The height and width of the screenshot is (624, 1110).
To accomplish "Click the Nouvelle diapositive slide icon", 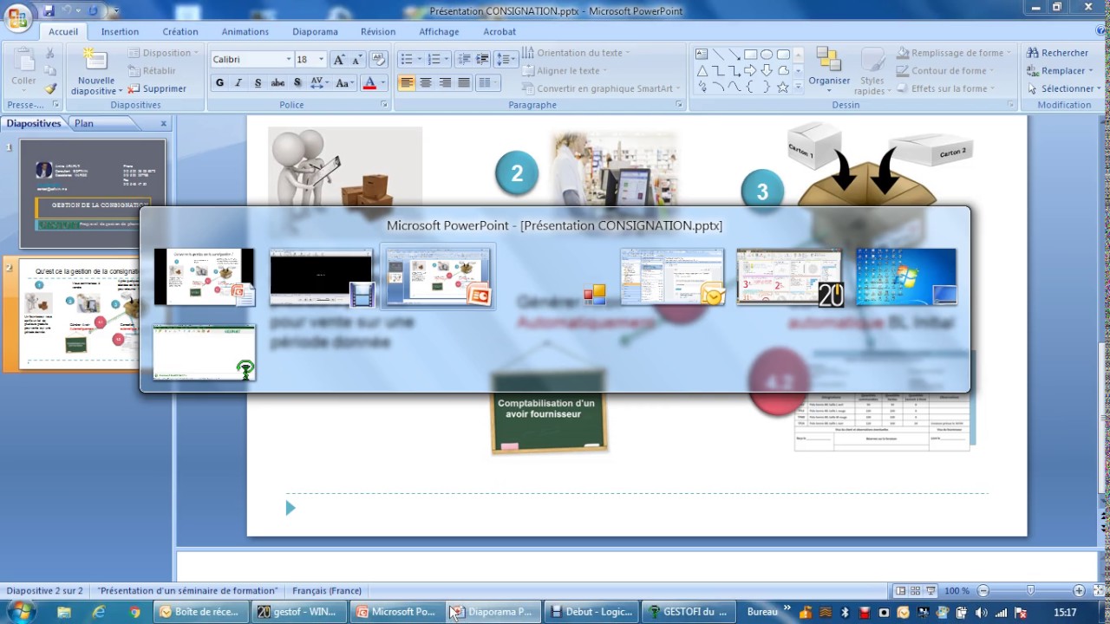I will (94, 61).
